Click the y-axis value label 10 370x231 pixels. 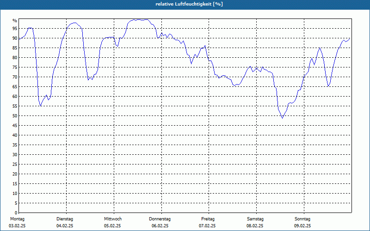tap(15, 194)
